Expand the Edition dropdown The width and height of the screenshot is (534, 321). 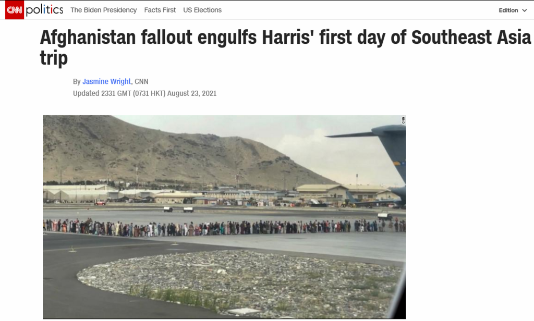[x=513, y=10]
